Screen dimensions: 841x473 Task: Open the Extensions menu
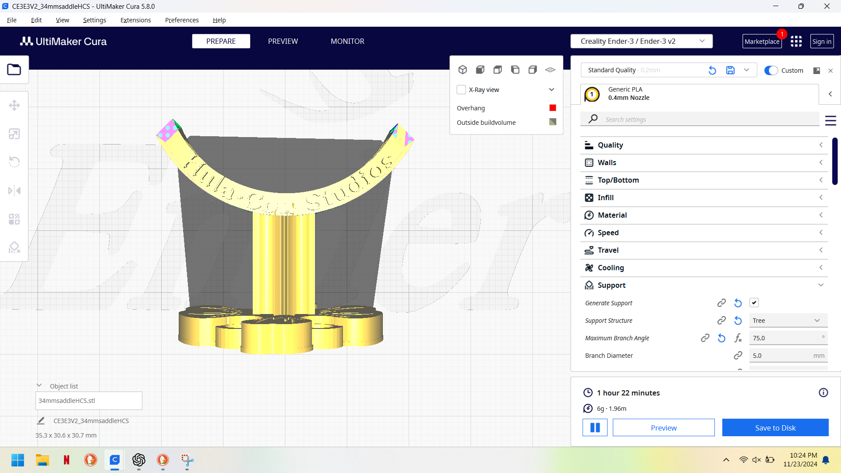pos(135,20)
